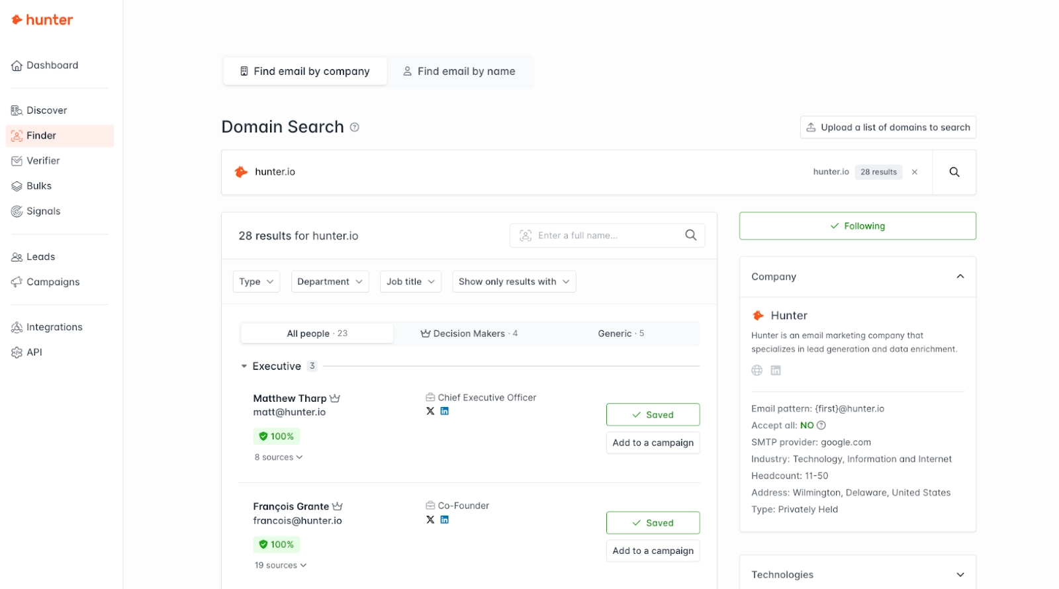Click the Hunter logo in sidebar
1059x589 pixels.
pos(42,20)
